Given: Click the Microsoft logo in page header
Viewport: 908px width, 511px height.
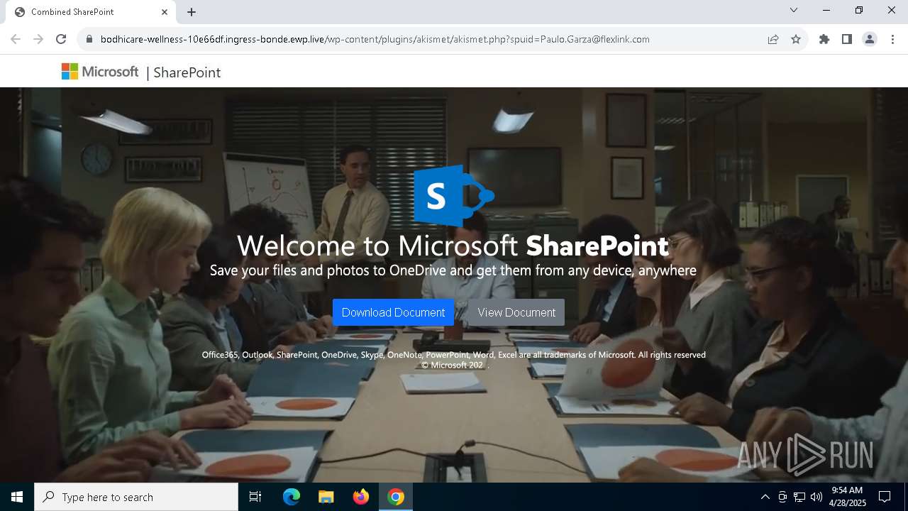Looking at the screenshot, I should click(x=100, y=72).
